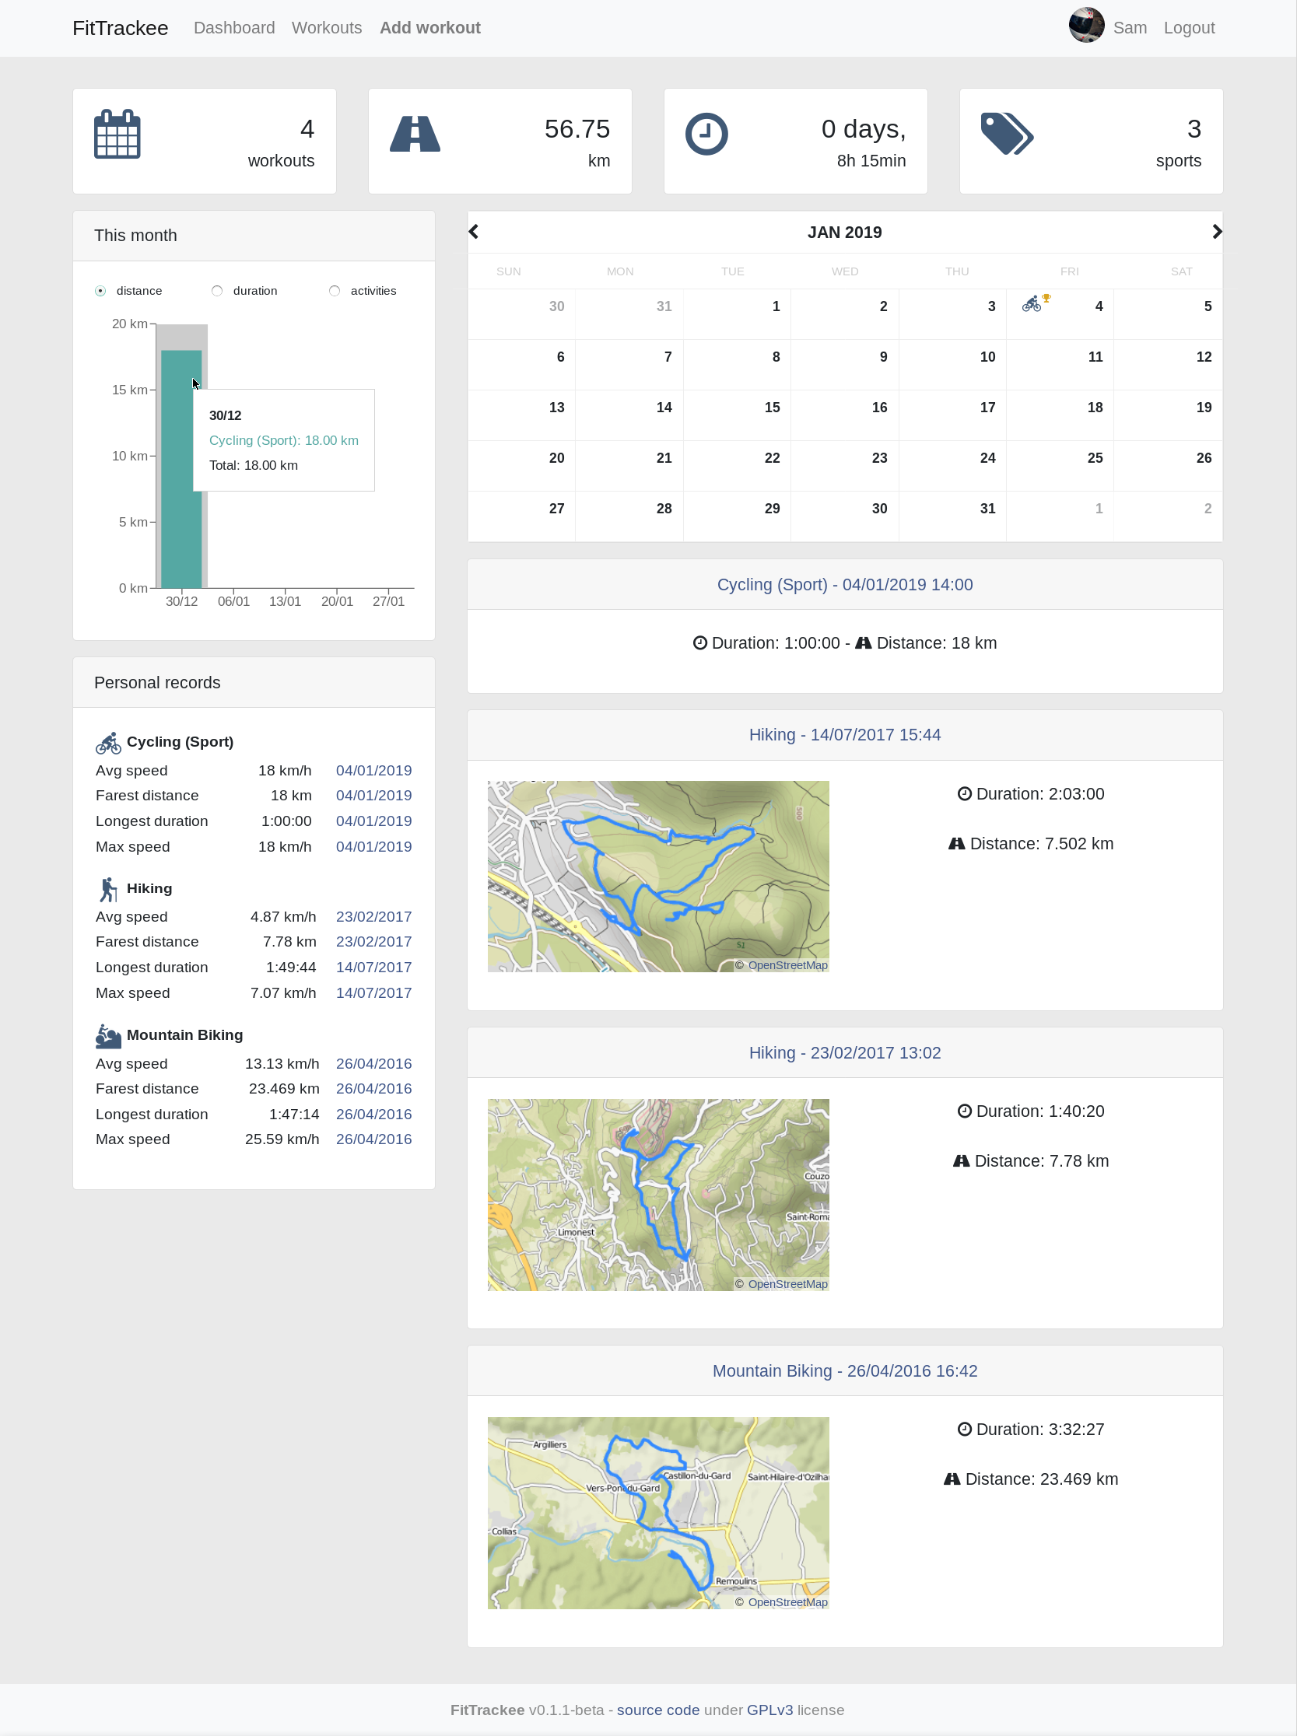Click the GPLv3 license link
The width and height of the screenshot is (1297, 1736).
pyautogui.click(x=769, y=1710)
